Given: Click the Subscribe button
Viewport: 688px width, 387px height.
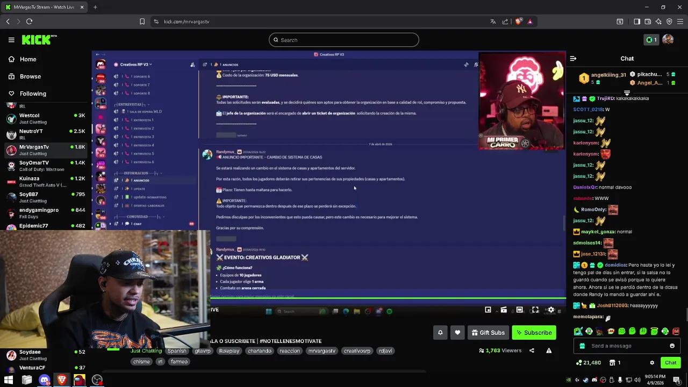Looking at the screenshot, I should click(534, 333).
